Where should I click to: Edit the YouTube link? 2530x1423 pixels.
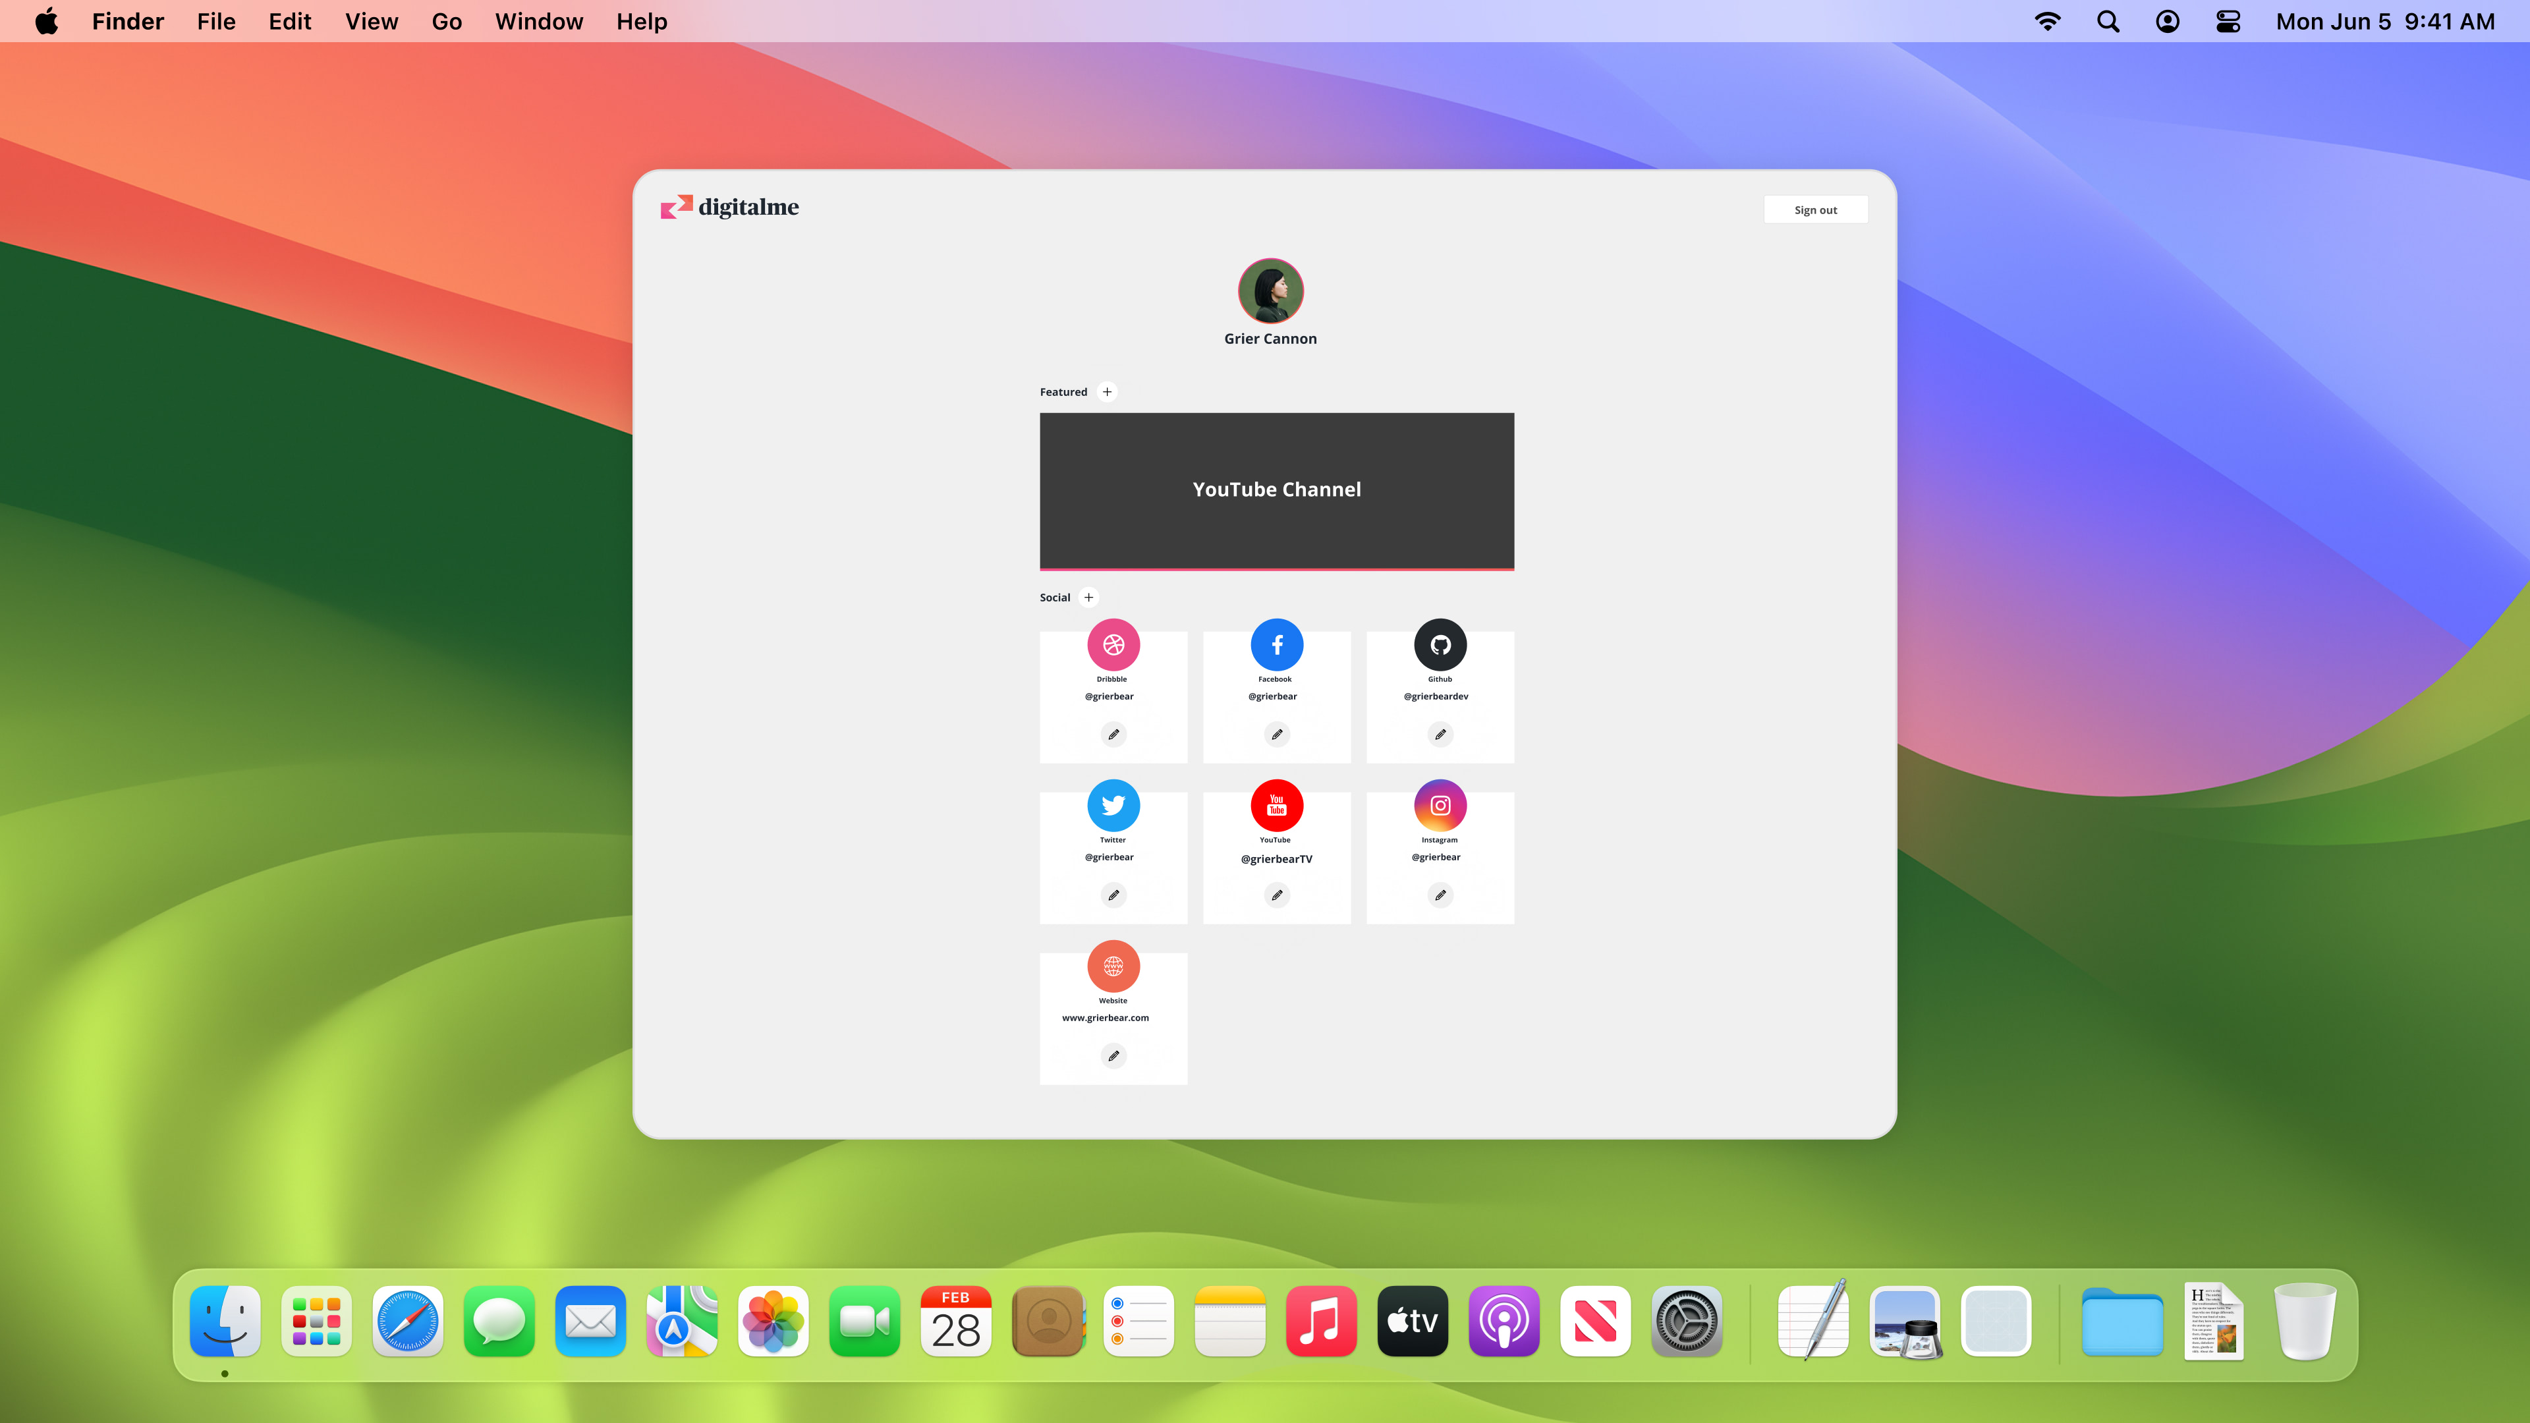click(1277, 896)
